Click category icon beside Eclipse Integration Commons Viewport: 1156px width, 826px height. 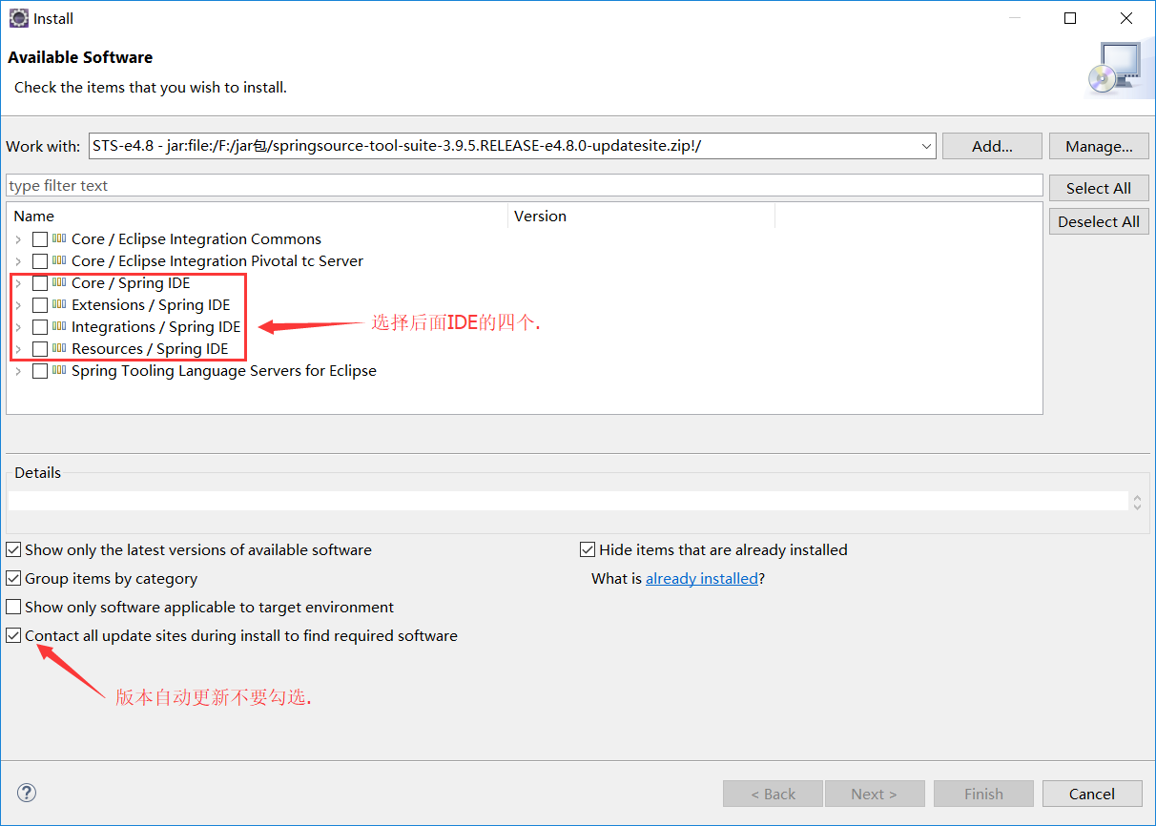click(x=59, y=239)
